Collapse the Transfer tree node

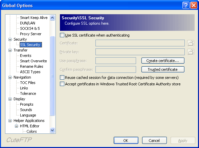click(10, 50)
